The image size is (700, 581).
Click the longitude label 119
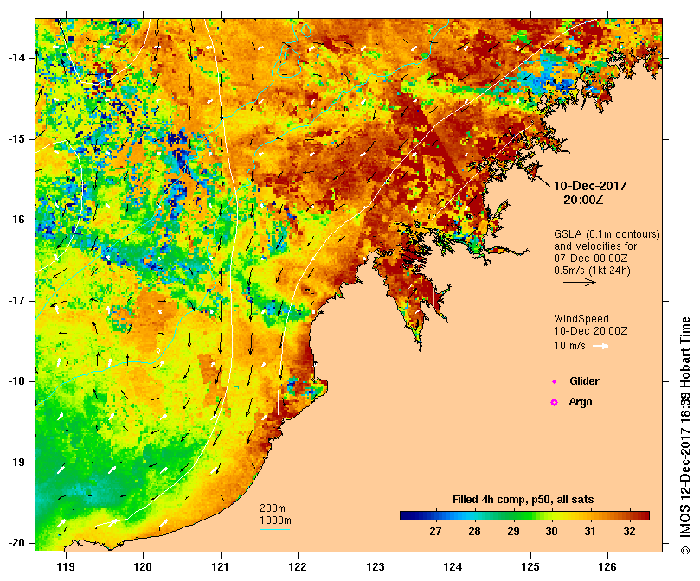coord(66,567)
